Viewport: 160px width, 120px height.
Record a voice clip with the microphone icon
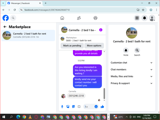pos(62,107)
